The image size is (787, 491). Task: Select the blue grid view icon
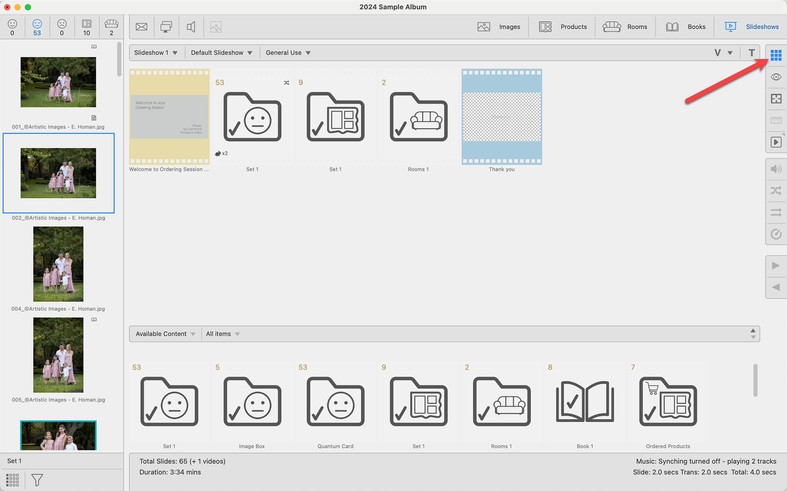(775, 55)
